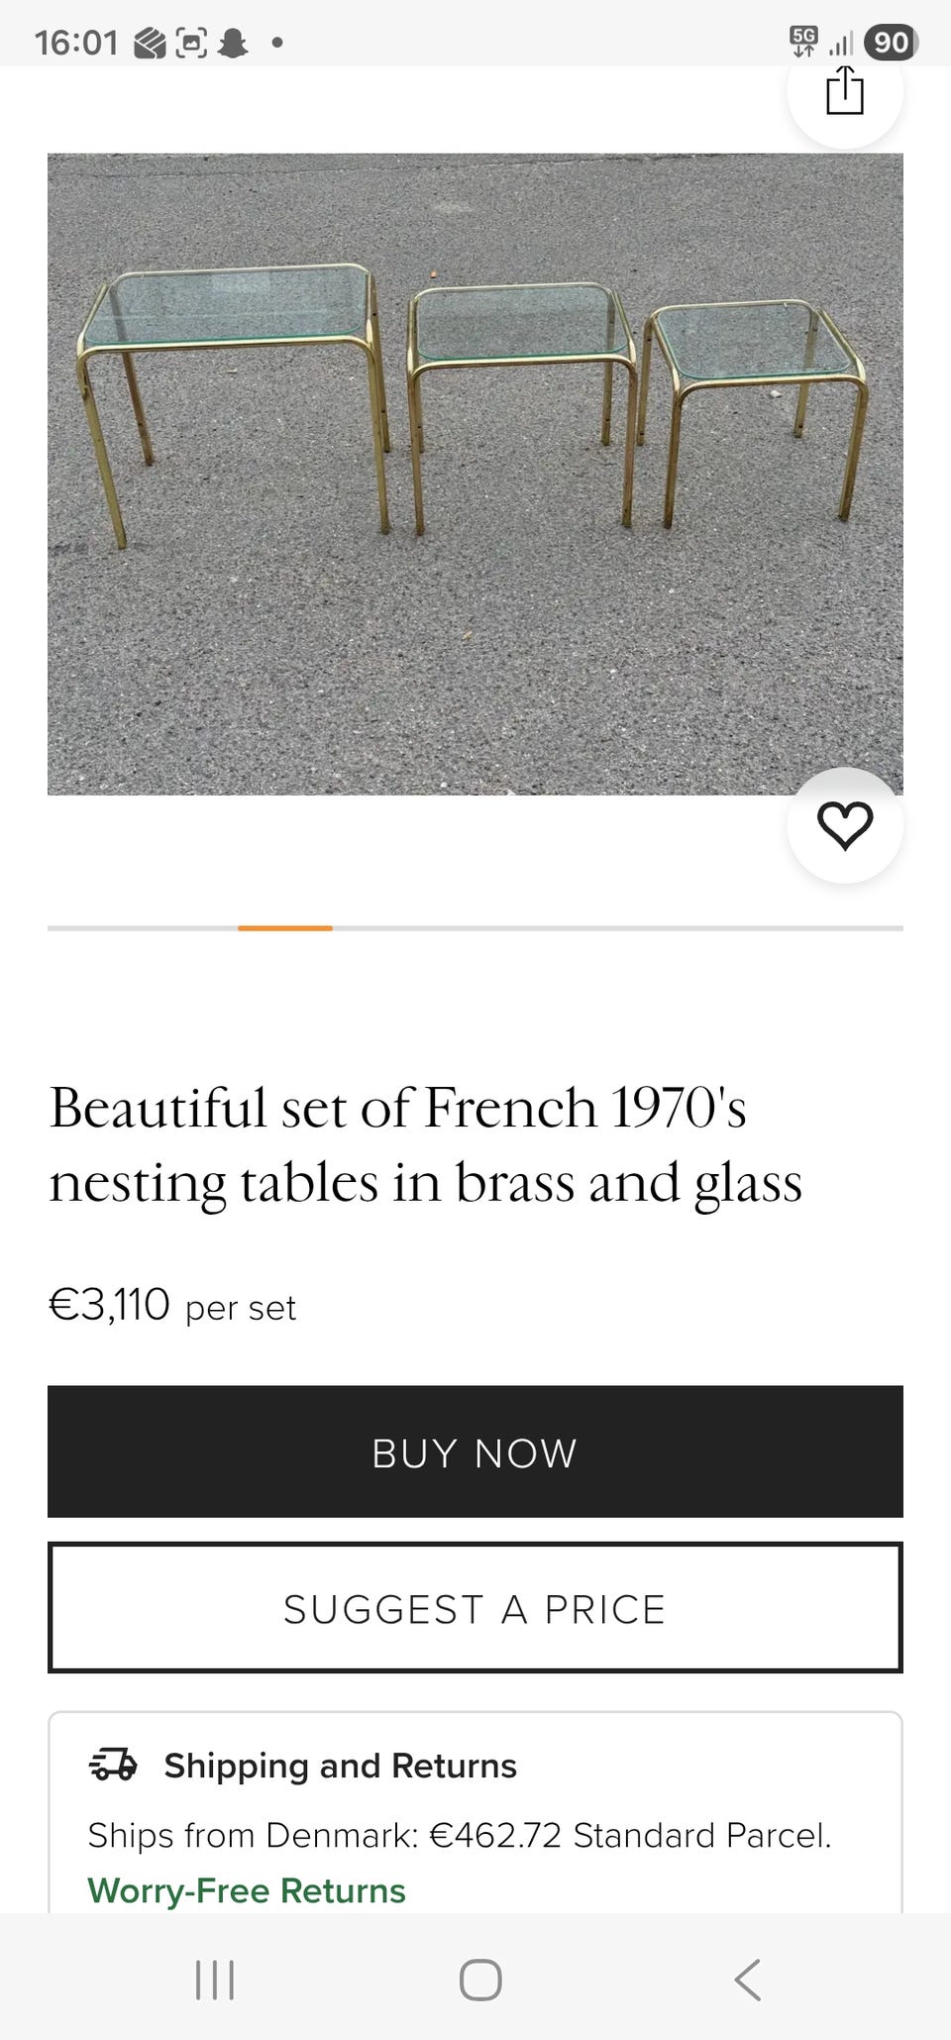The width and height of the screenshot is (951, 2040).
Task: Tap the signal strength bars
Action: pos(842,44)
